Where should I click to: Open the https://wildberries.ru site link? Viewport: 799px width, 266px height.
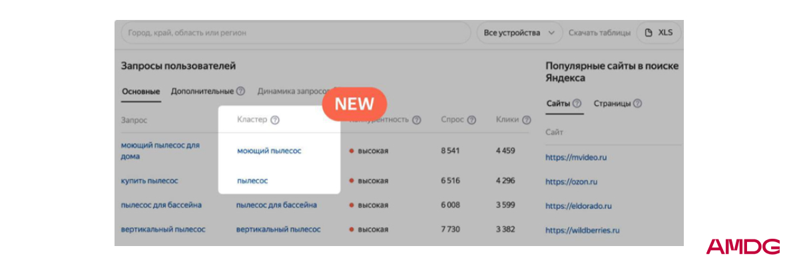[x=582, y=231]
